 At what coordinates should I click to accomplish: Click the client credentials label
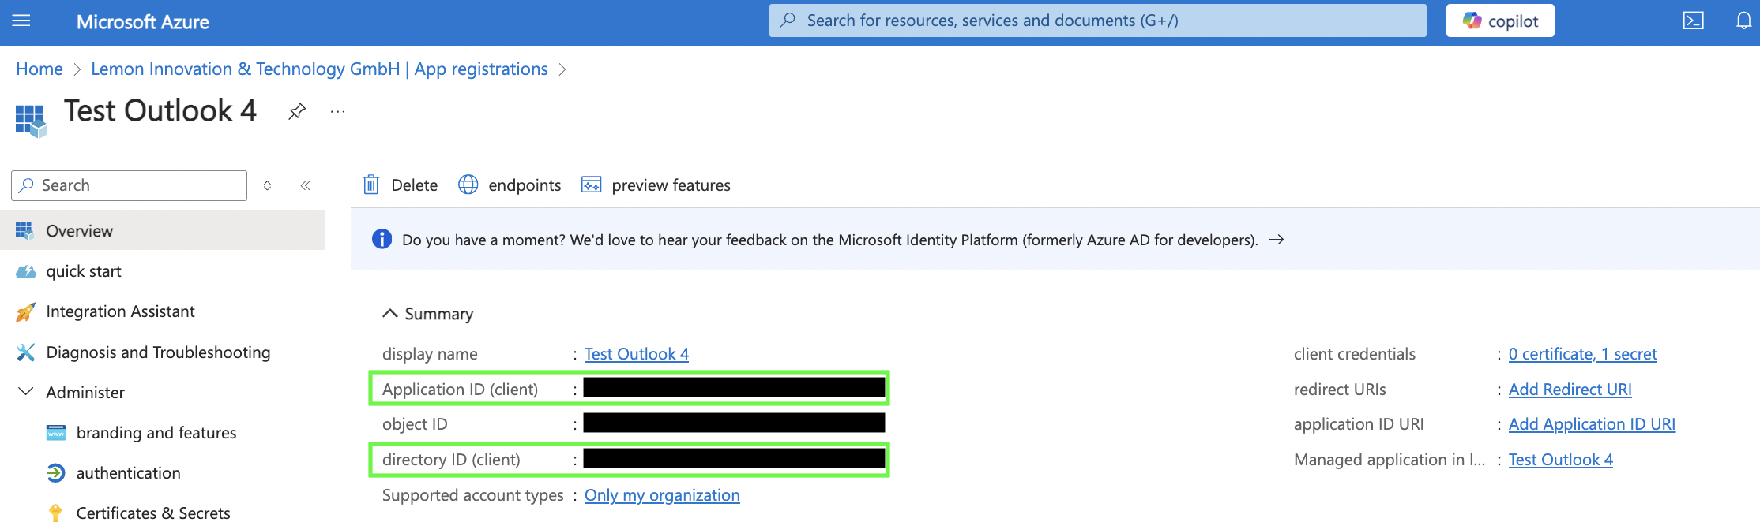tap(1354, 354)
